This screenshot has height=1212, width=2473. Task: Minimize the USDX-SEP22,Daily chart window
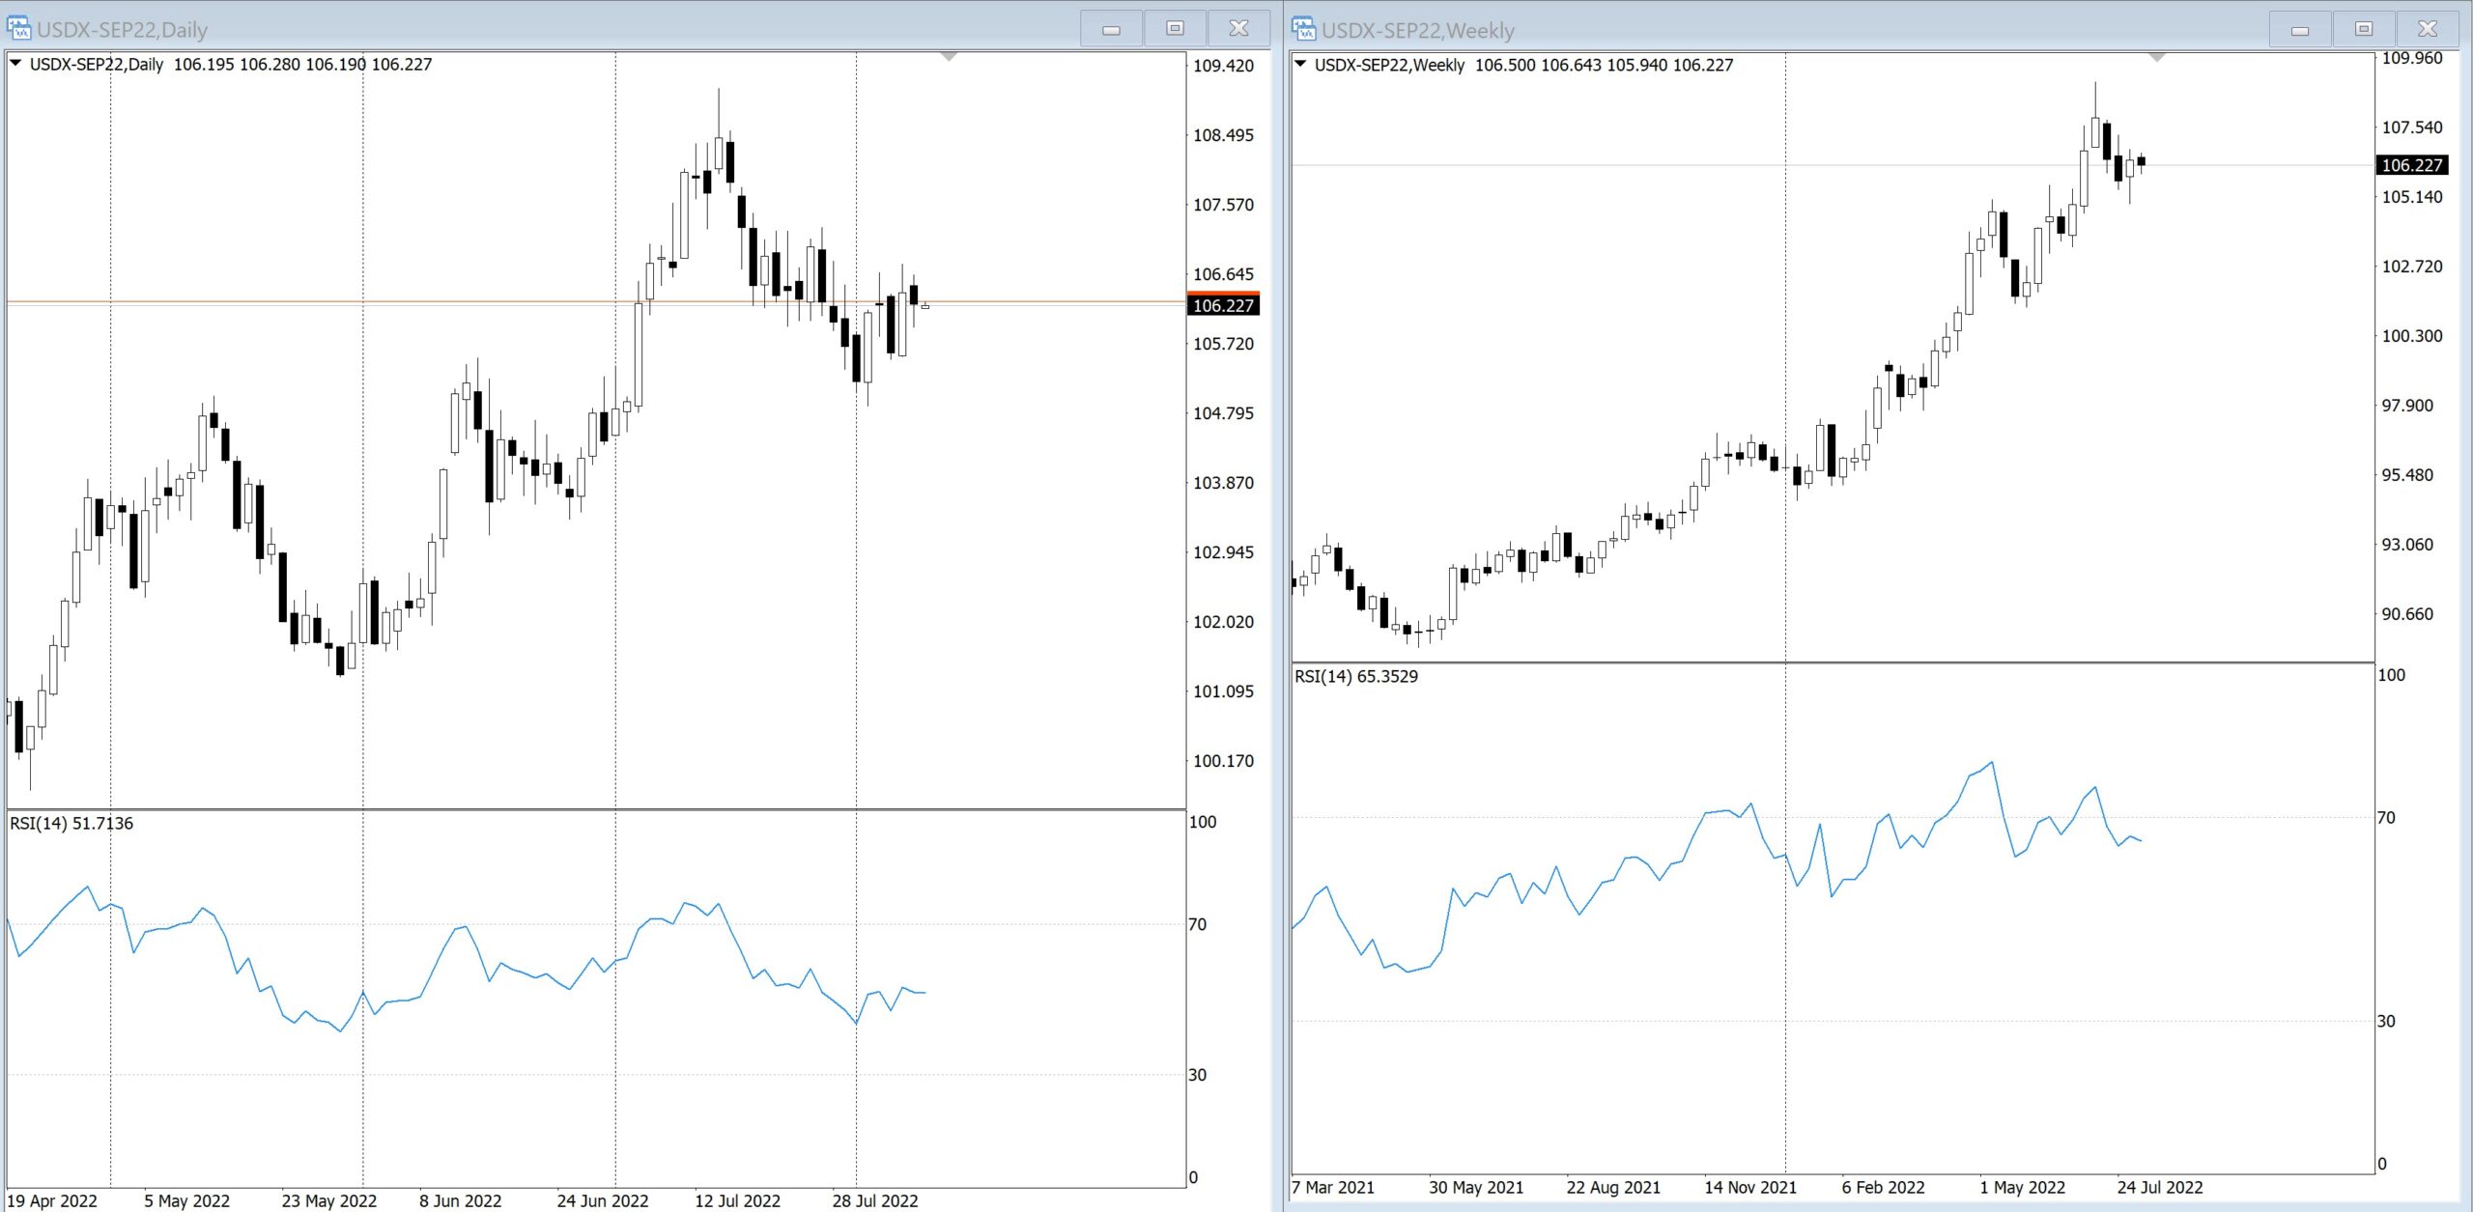pyautogui.click(x=1111, y=29)
